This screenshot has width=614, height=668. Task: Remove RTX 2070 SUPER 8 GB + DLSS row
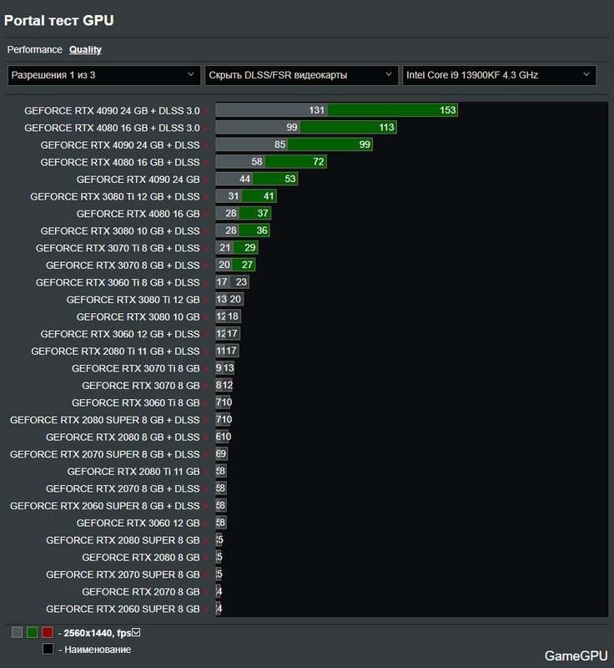click(206, 455)
